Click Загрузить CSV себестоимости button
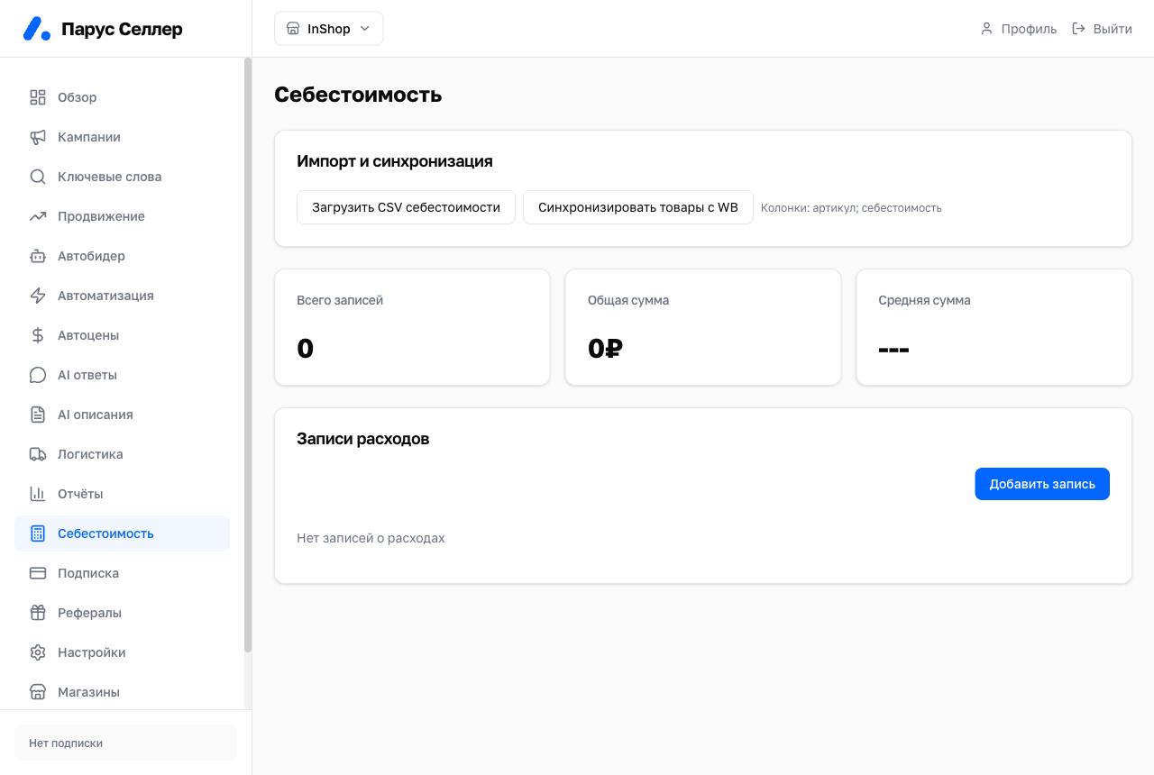 406,207
